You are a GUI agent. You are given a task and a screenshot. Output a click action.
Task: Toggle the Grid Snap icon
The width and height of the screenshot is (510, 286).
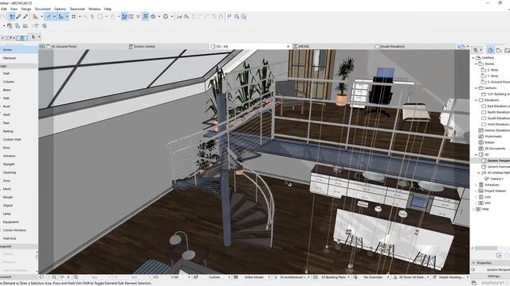coord(73,16)
